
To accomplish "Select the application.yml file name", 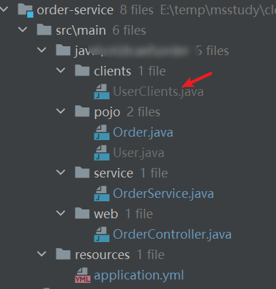I will [x=139, y=275].
